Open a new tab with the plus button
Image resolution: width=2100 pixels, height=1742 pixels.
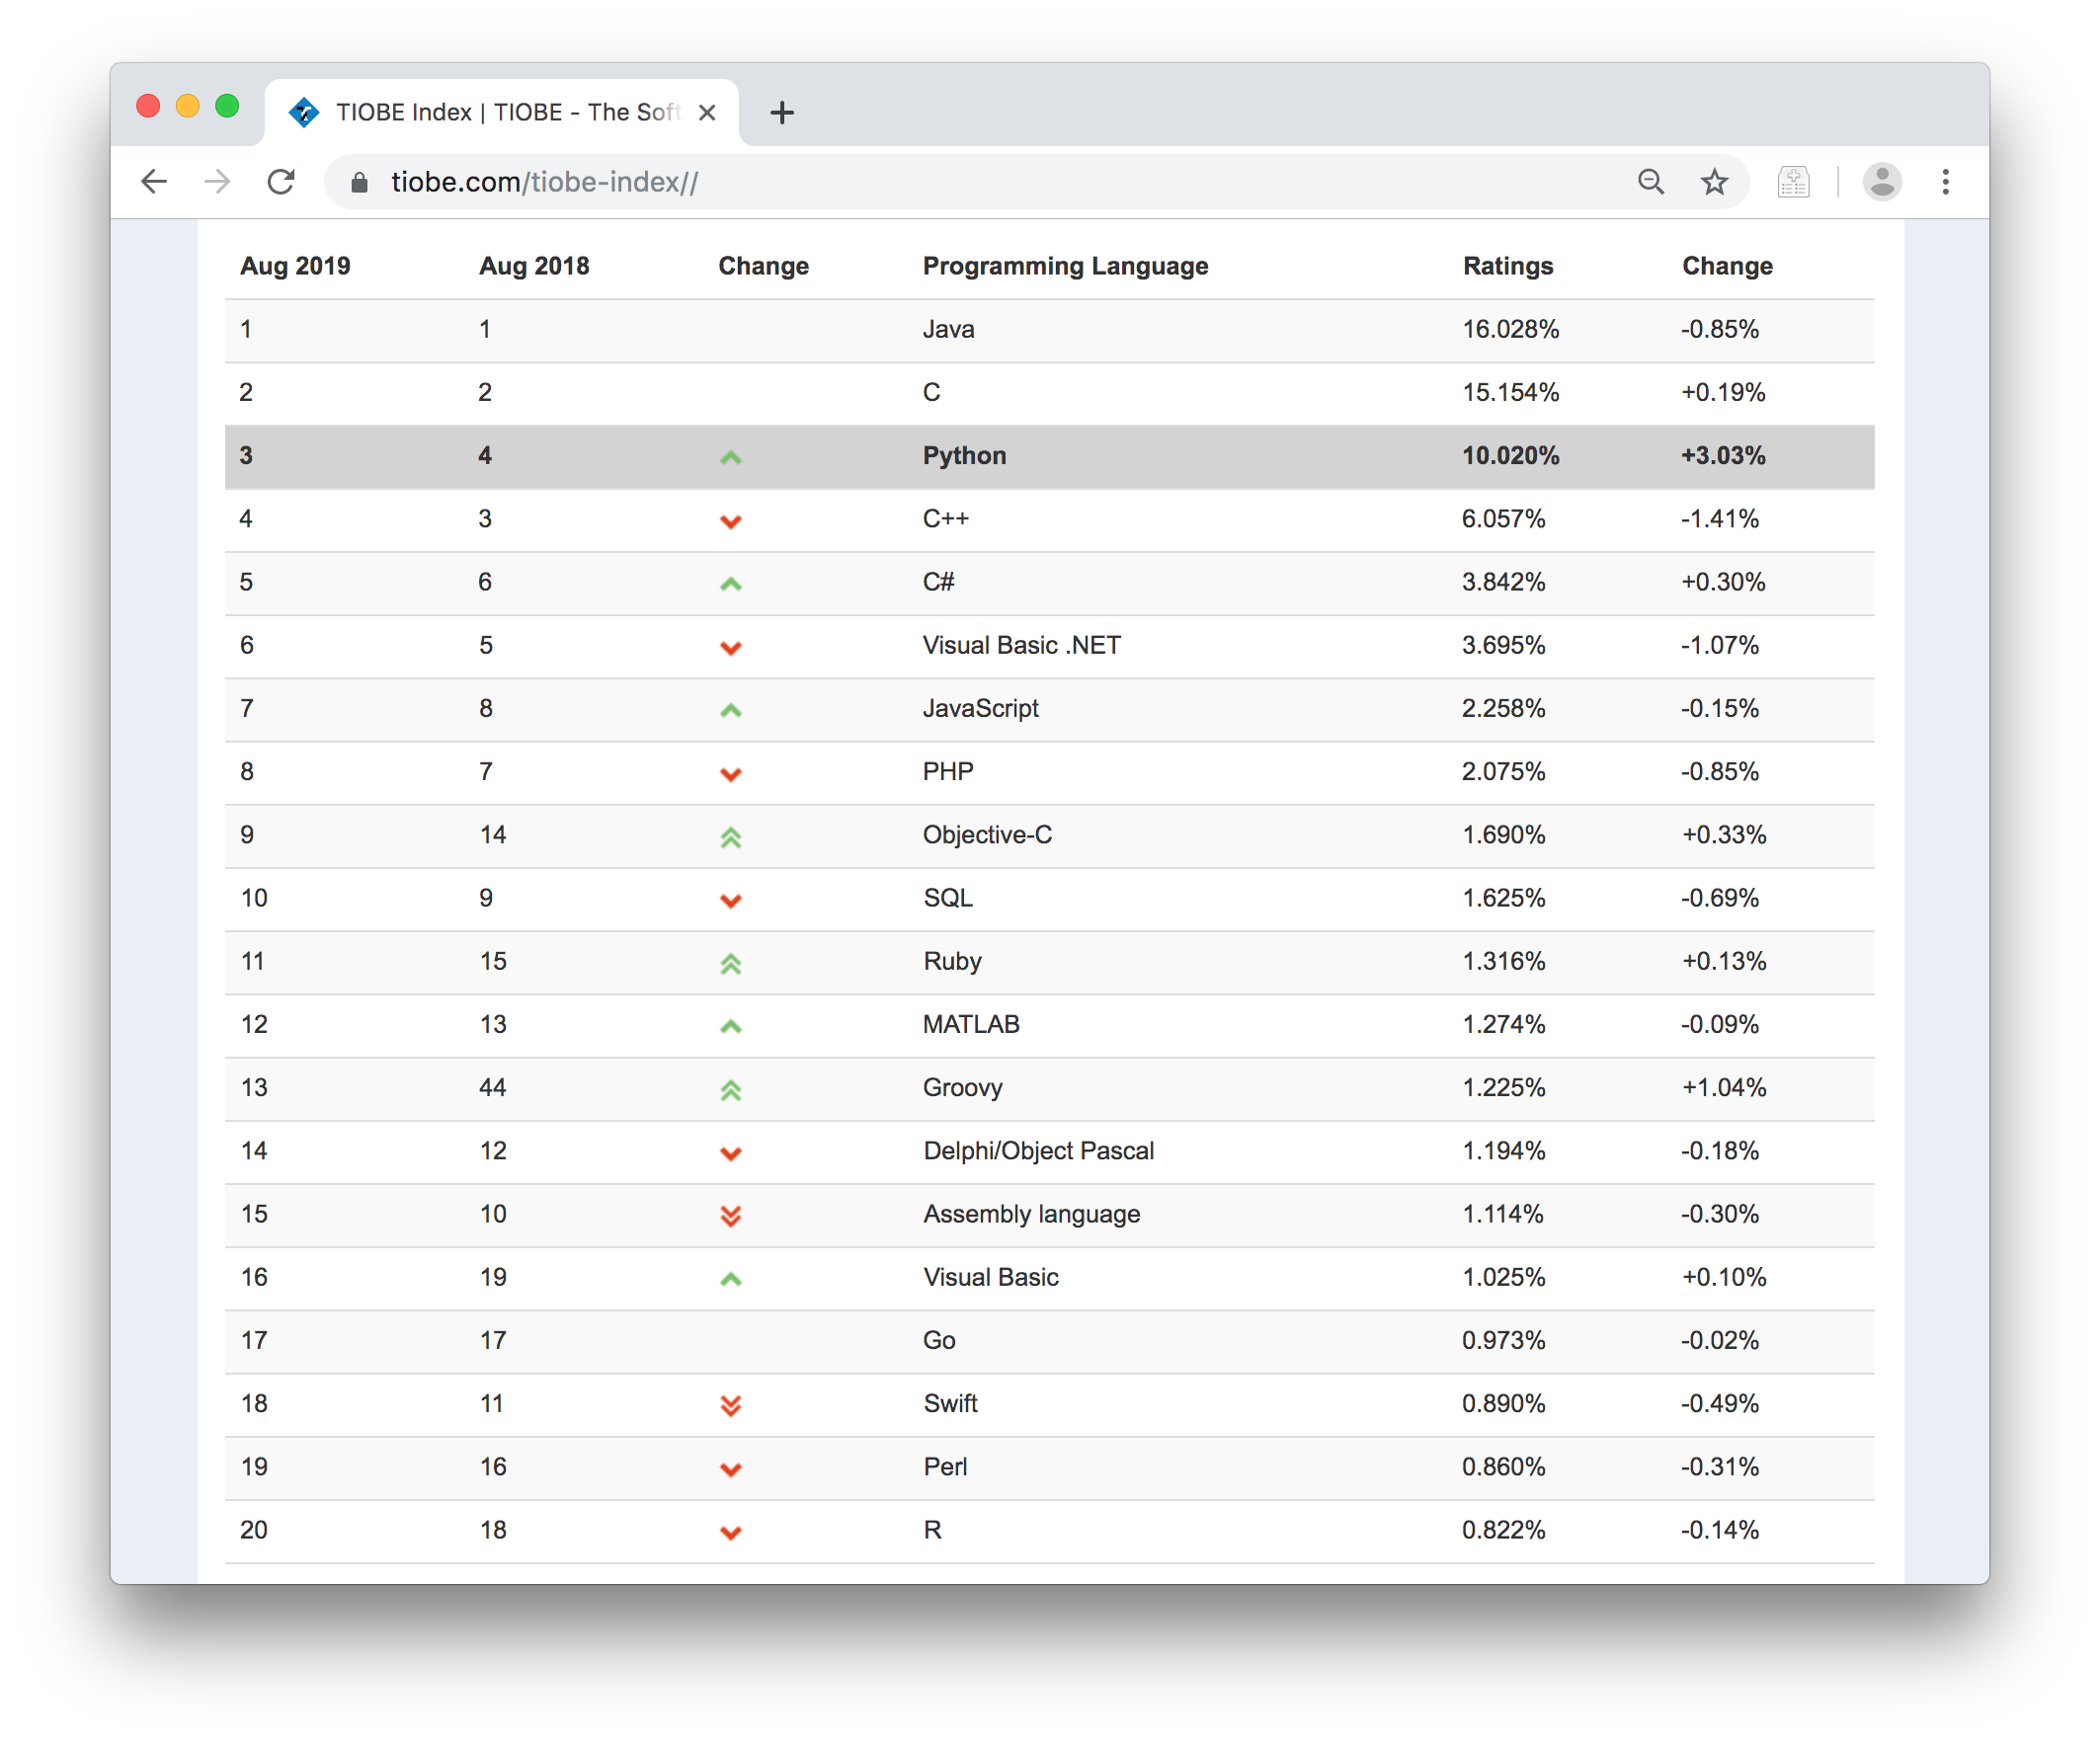(x=782, y=112)
